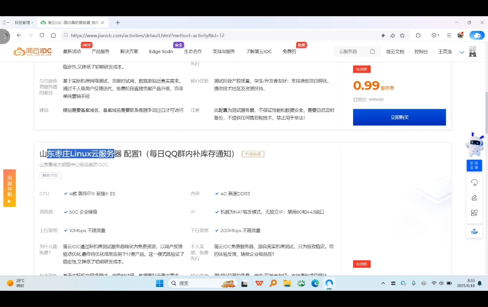Open the 免费的 nav item

click(x=289, y=51)
